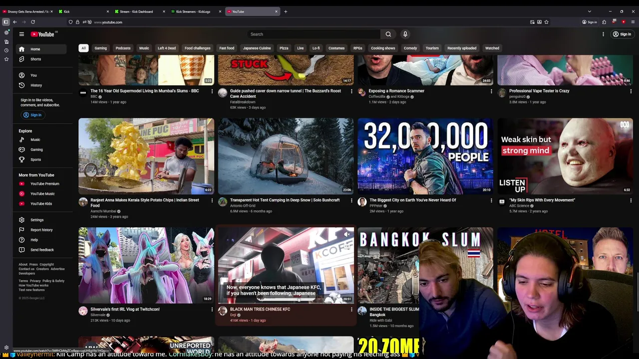Open Dejl channel avatar
Image resolution: width=639 pixels, height=359 pixels.
[x=223, y=311]
